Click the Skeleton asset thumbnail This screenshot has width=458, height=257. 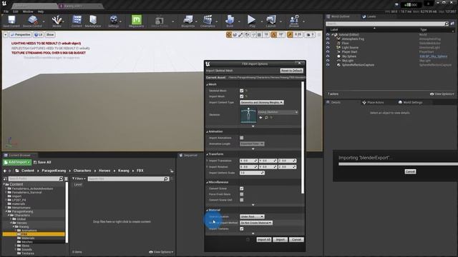[248, 115]
